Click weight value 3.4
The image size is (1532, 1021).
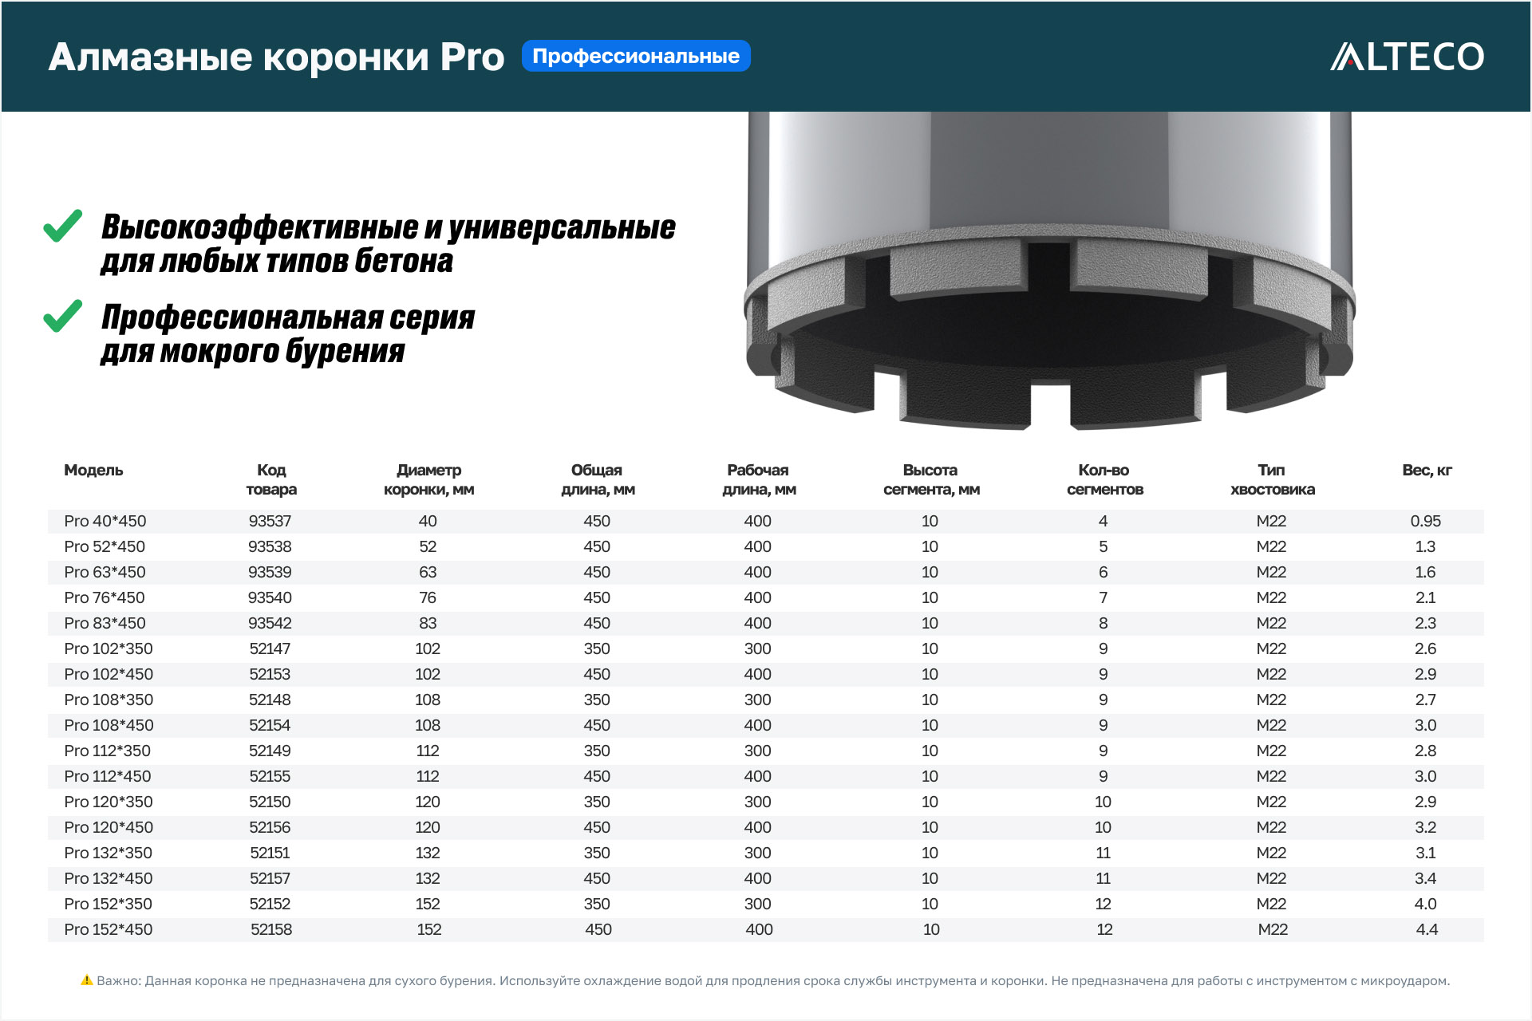tap(1426, 878)
